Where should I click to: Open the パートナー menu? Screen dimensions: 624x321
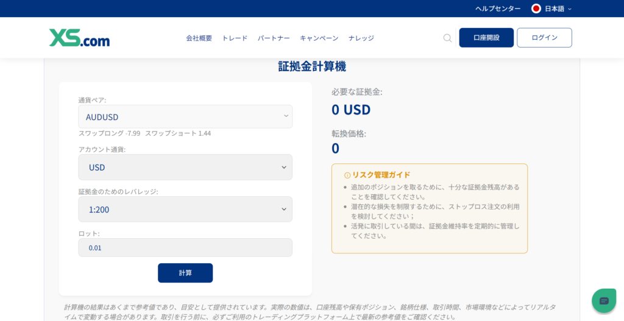pos(274,38)
